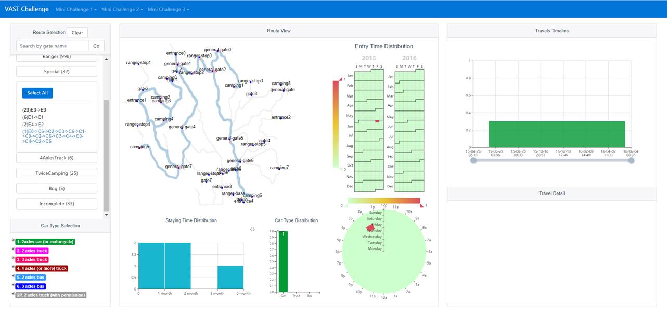Click the camping8 node on the map
667x318 pixels.
pos(281,84)
